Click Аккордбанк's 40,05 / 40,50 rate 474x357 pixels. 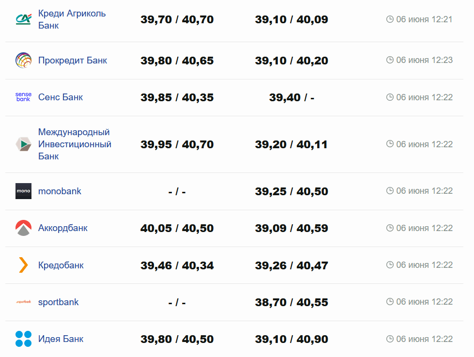point(177,228)
